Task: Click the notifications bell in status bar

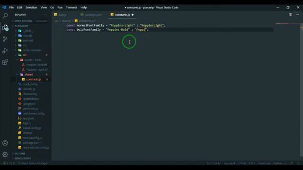Action: point(298,163)
